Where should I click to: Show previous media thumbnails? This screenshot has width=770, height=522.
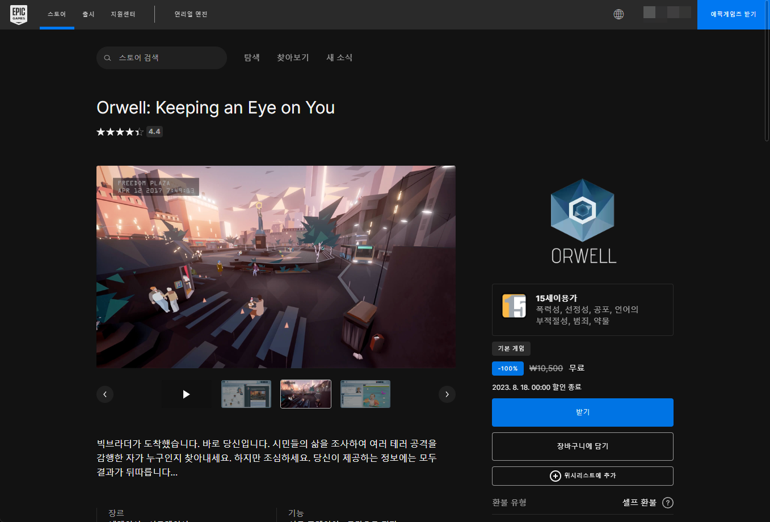pos(105,394)
